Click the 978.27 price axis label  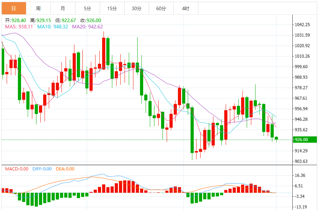point(301,88)
